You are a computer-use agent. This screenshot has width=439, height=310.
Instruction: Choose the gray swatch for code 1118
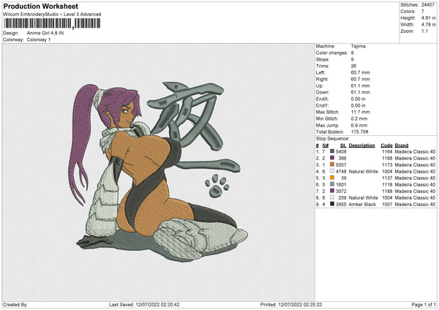pos(332,184)
